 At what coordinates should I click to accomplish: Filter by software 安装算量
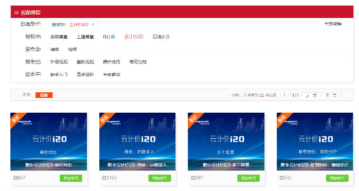point(59,37)
